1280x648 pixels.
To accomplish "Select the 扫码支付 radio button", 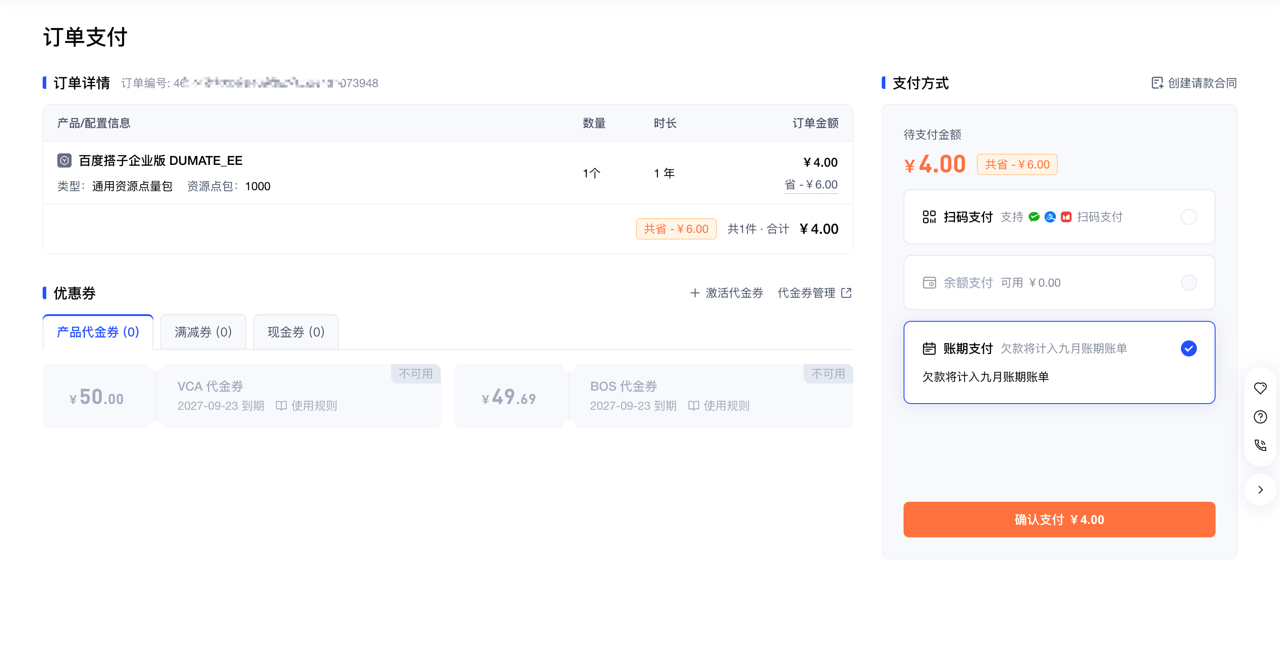I will pos(1188,217).
